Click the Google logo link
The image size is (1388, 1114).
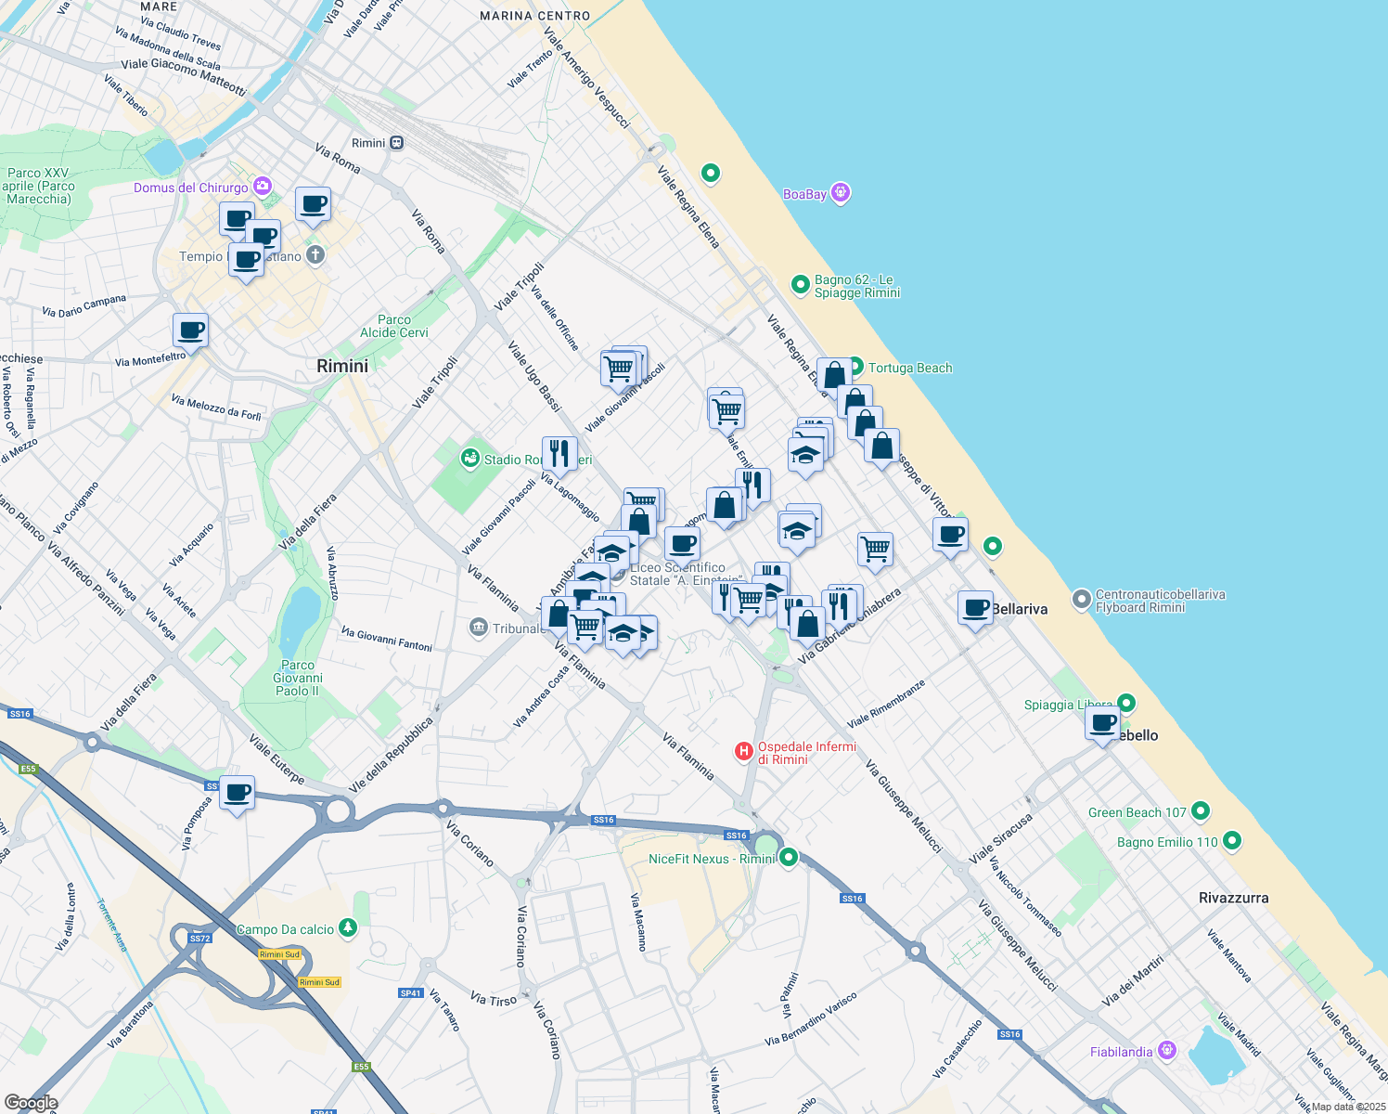pos(31,1103)
